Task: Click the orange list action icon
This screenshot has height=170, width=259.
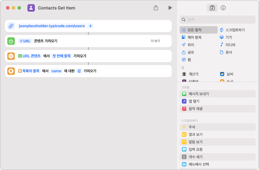Action: pos(11,56)
